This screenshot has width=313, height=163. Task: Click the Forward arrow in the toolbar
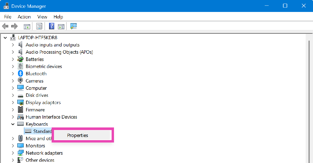click(x=14, y=26)
